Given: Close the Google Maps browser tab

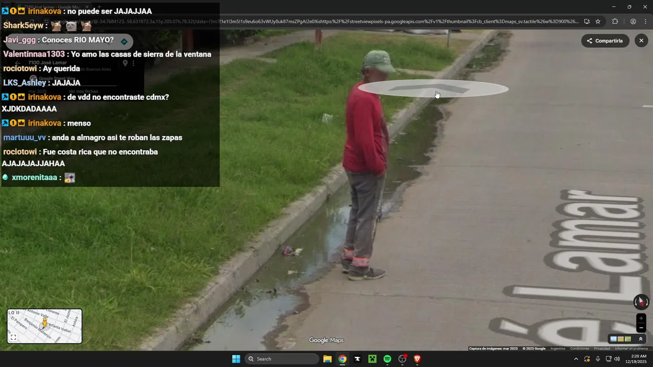Looking at the screenshot, I should [x=87, y=7].
